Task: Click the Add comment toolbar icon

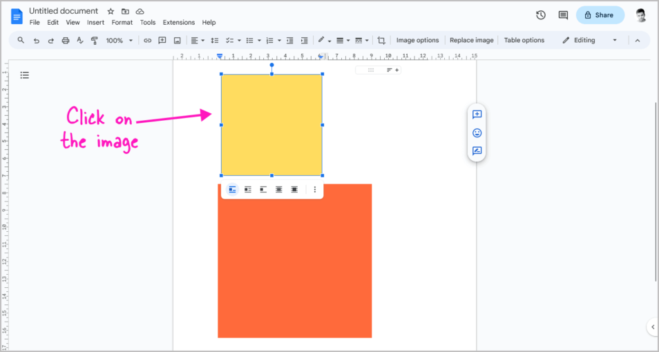Action: [x=162, y=41]
